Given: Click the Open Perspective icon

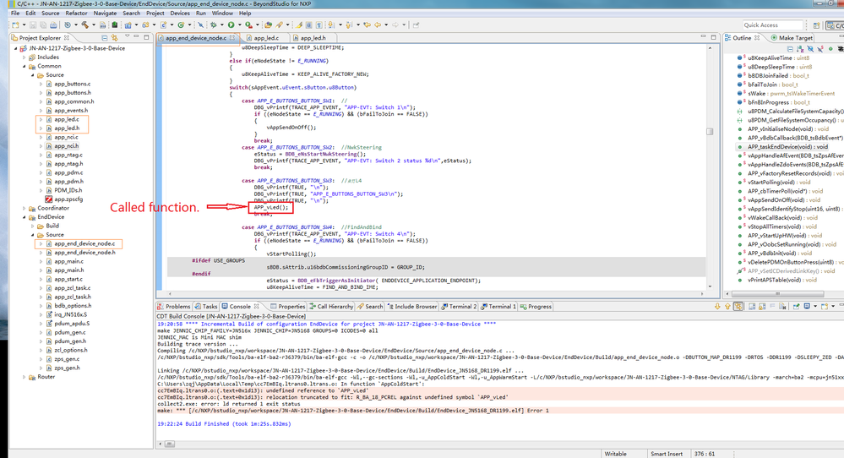Looking at the screenshot, I should (x=817, y=25).
